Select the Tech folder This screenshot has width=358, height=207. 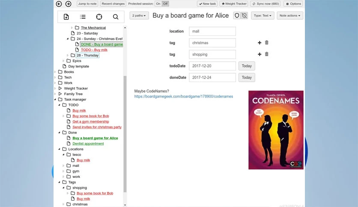tap(68, 77)
